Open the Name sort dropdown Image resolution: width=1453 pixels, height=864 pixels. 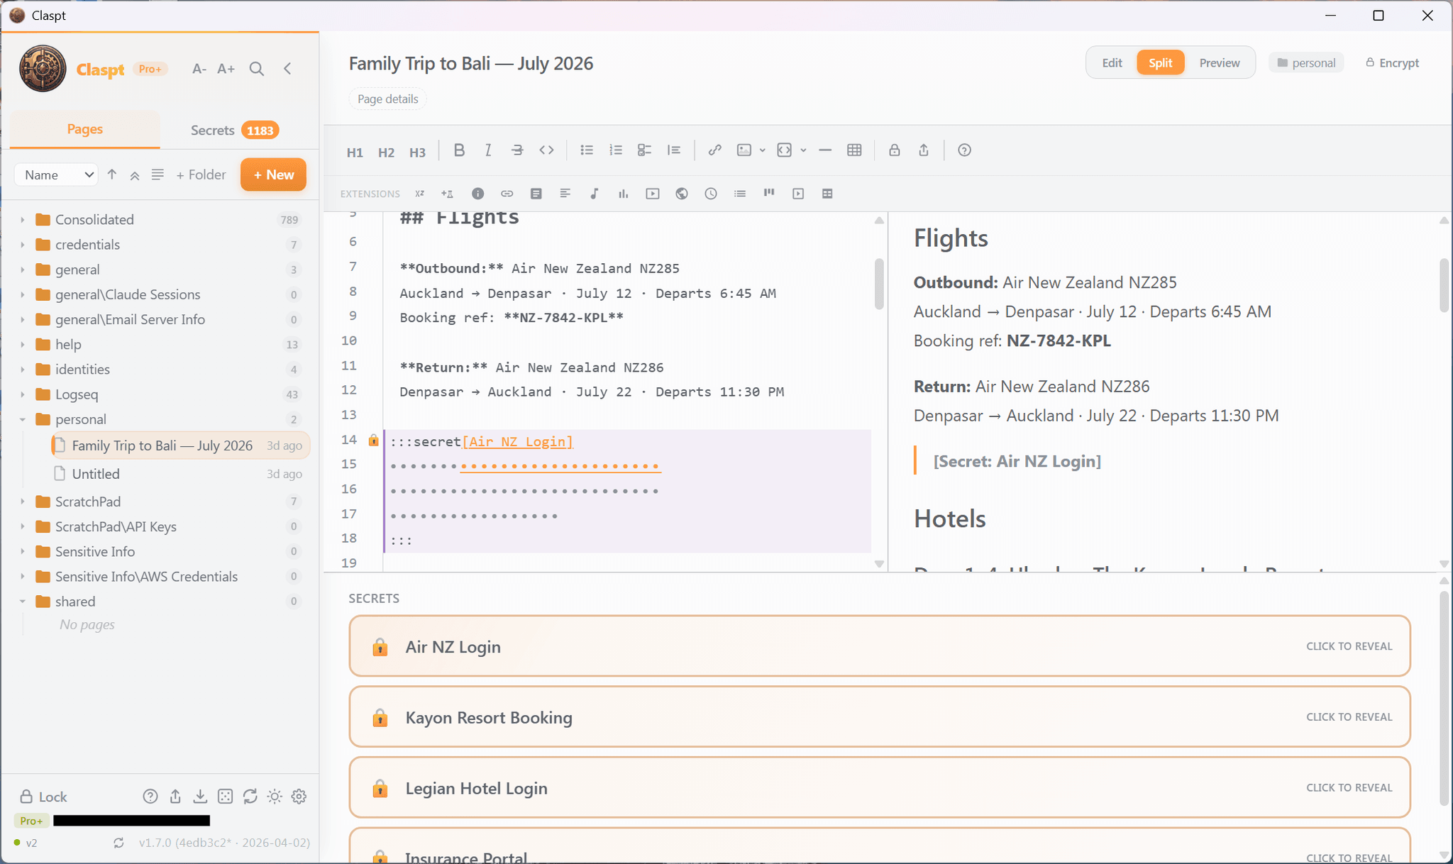[x=56, y=175]
